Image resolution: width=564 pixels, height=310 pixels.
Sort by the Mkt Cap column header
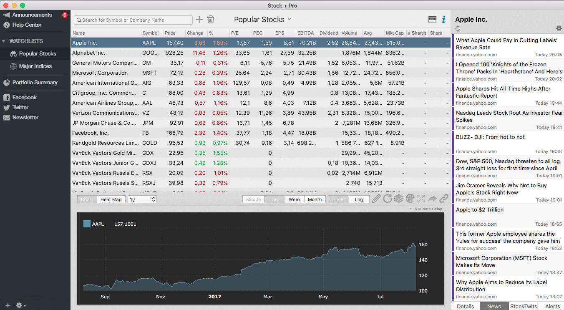(x=395, y=33)
